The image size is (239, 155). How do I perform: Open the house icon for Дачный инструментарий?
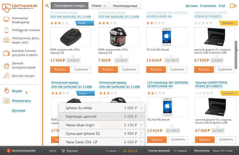tap(6, 65)
